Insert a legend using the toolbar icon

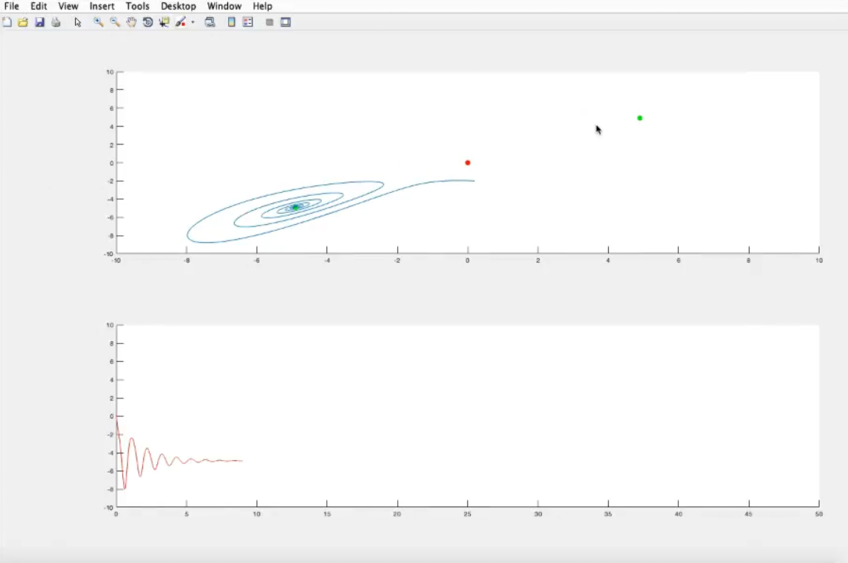(248, 22)
